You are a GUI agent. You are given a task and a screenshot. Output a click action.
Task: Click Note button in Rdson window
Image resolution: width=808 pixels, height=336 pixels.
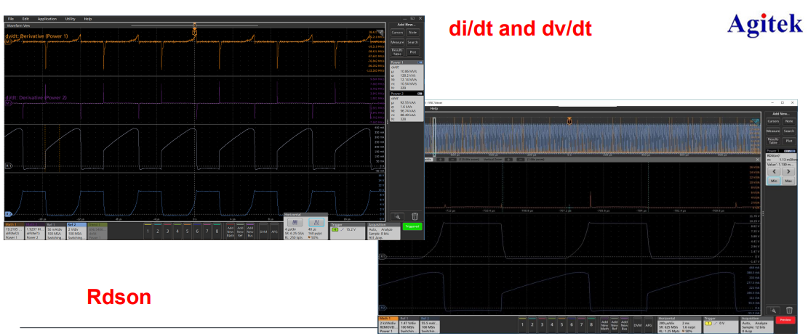(x=788, y=121)
